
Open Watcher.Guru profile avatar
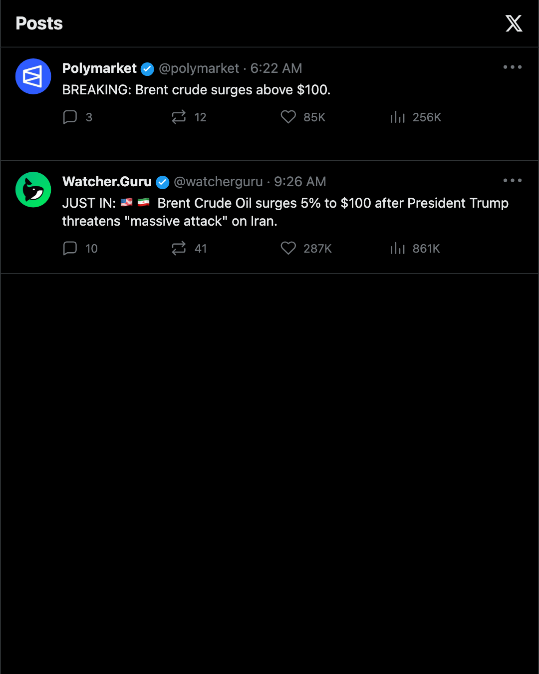click(33, 190)
